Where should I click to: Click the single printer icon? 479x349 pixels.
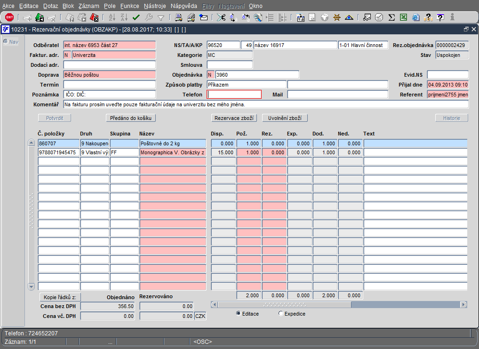click(179, 17)
